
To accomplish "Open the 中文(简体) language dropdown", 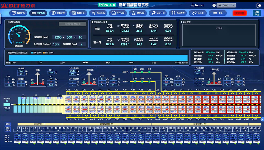I will pyautogui.click(x=226, y=5).
